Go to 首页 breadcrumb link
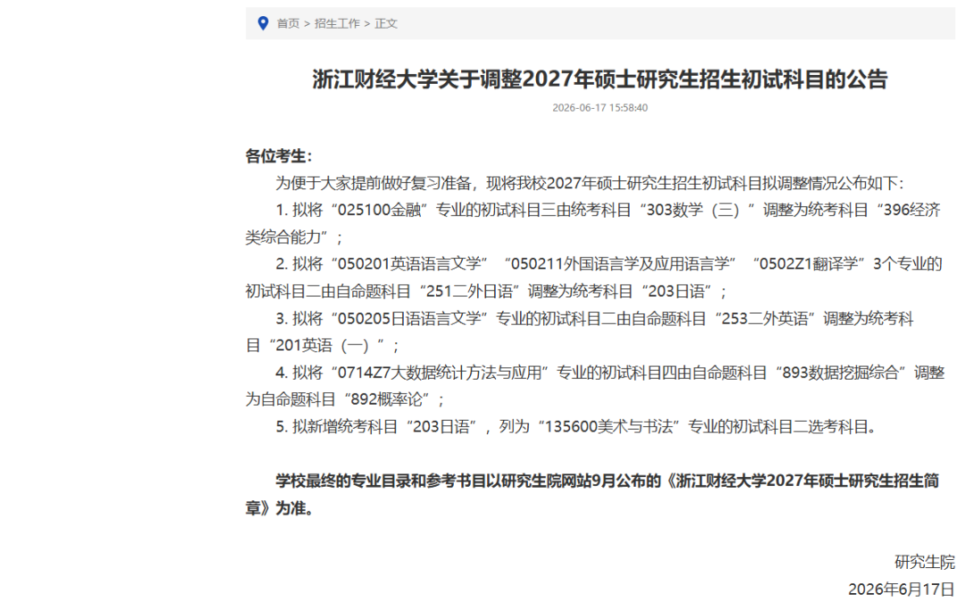Image resolution: width=965 pixels, height=610 pixels. click(x=288, y=23)
